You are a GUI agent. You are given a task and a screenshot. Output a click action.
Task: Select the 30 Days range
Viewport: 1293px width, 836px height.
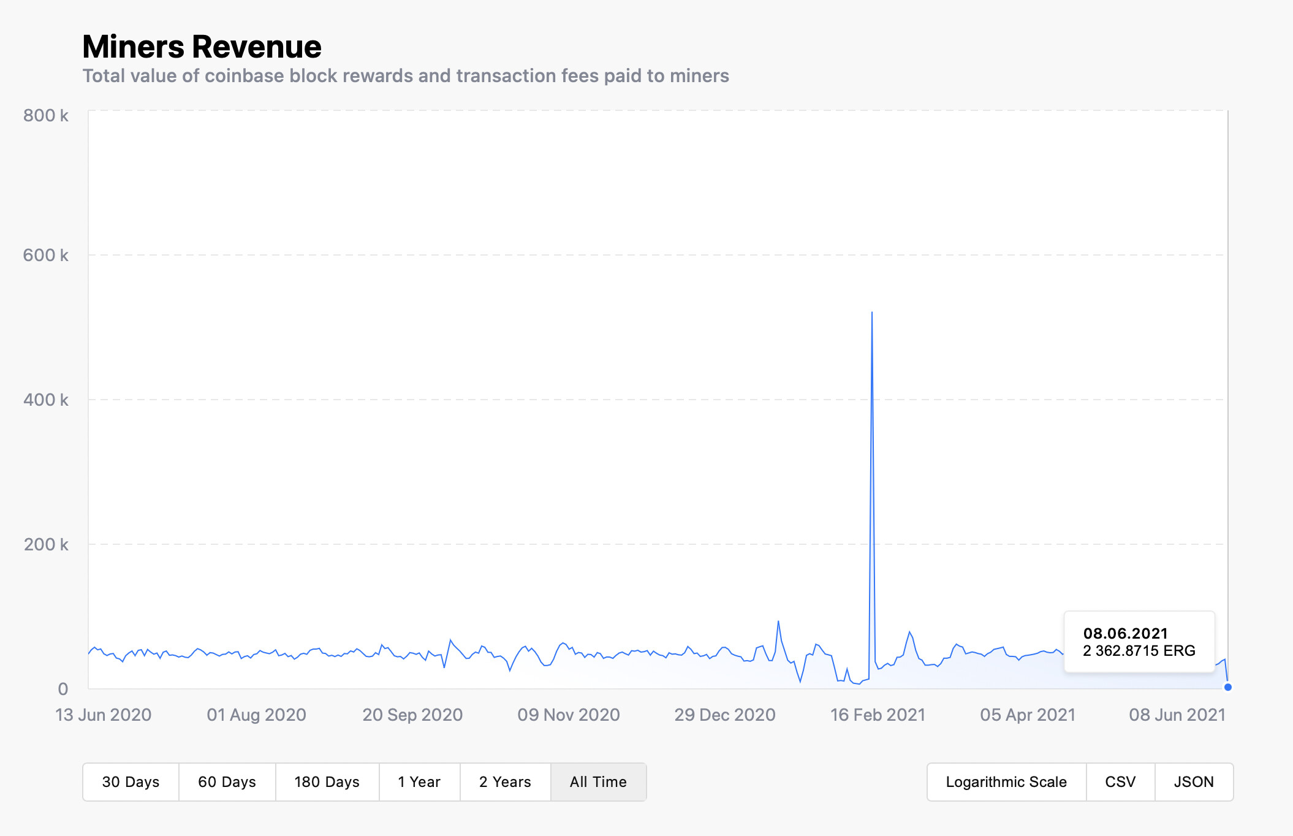[131, 781]
